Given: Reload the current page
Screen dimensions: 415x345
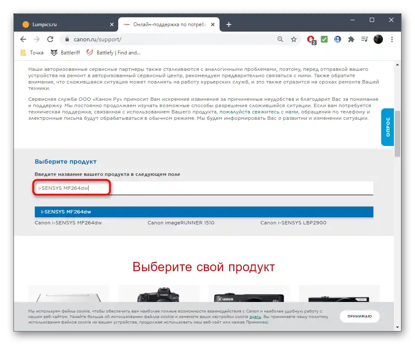Looking at the screenshot, I should point(50,39).
